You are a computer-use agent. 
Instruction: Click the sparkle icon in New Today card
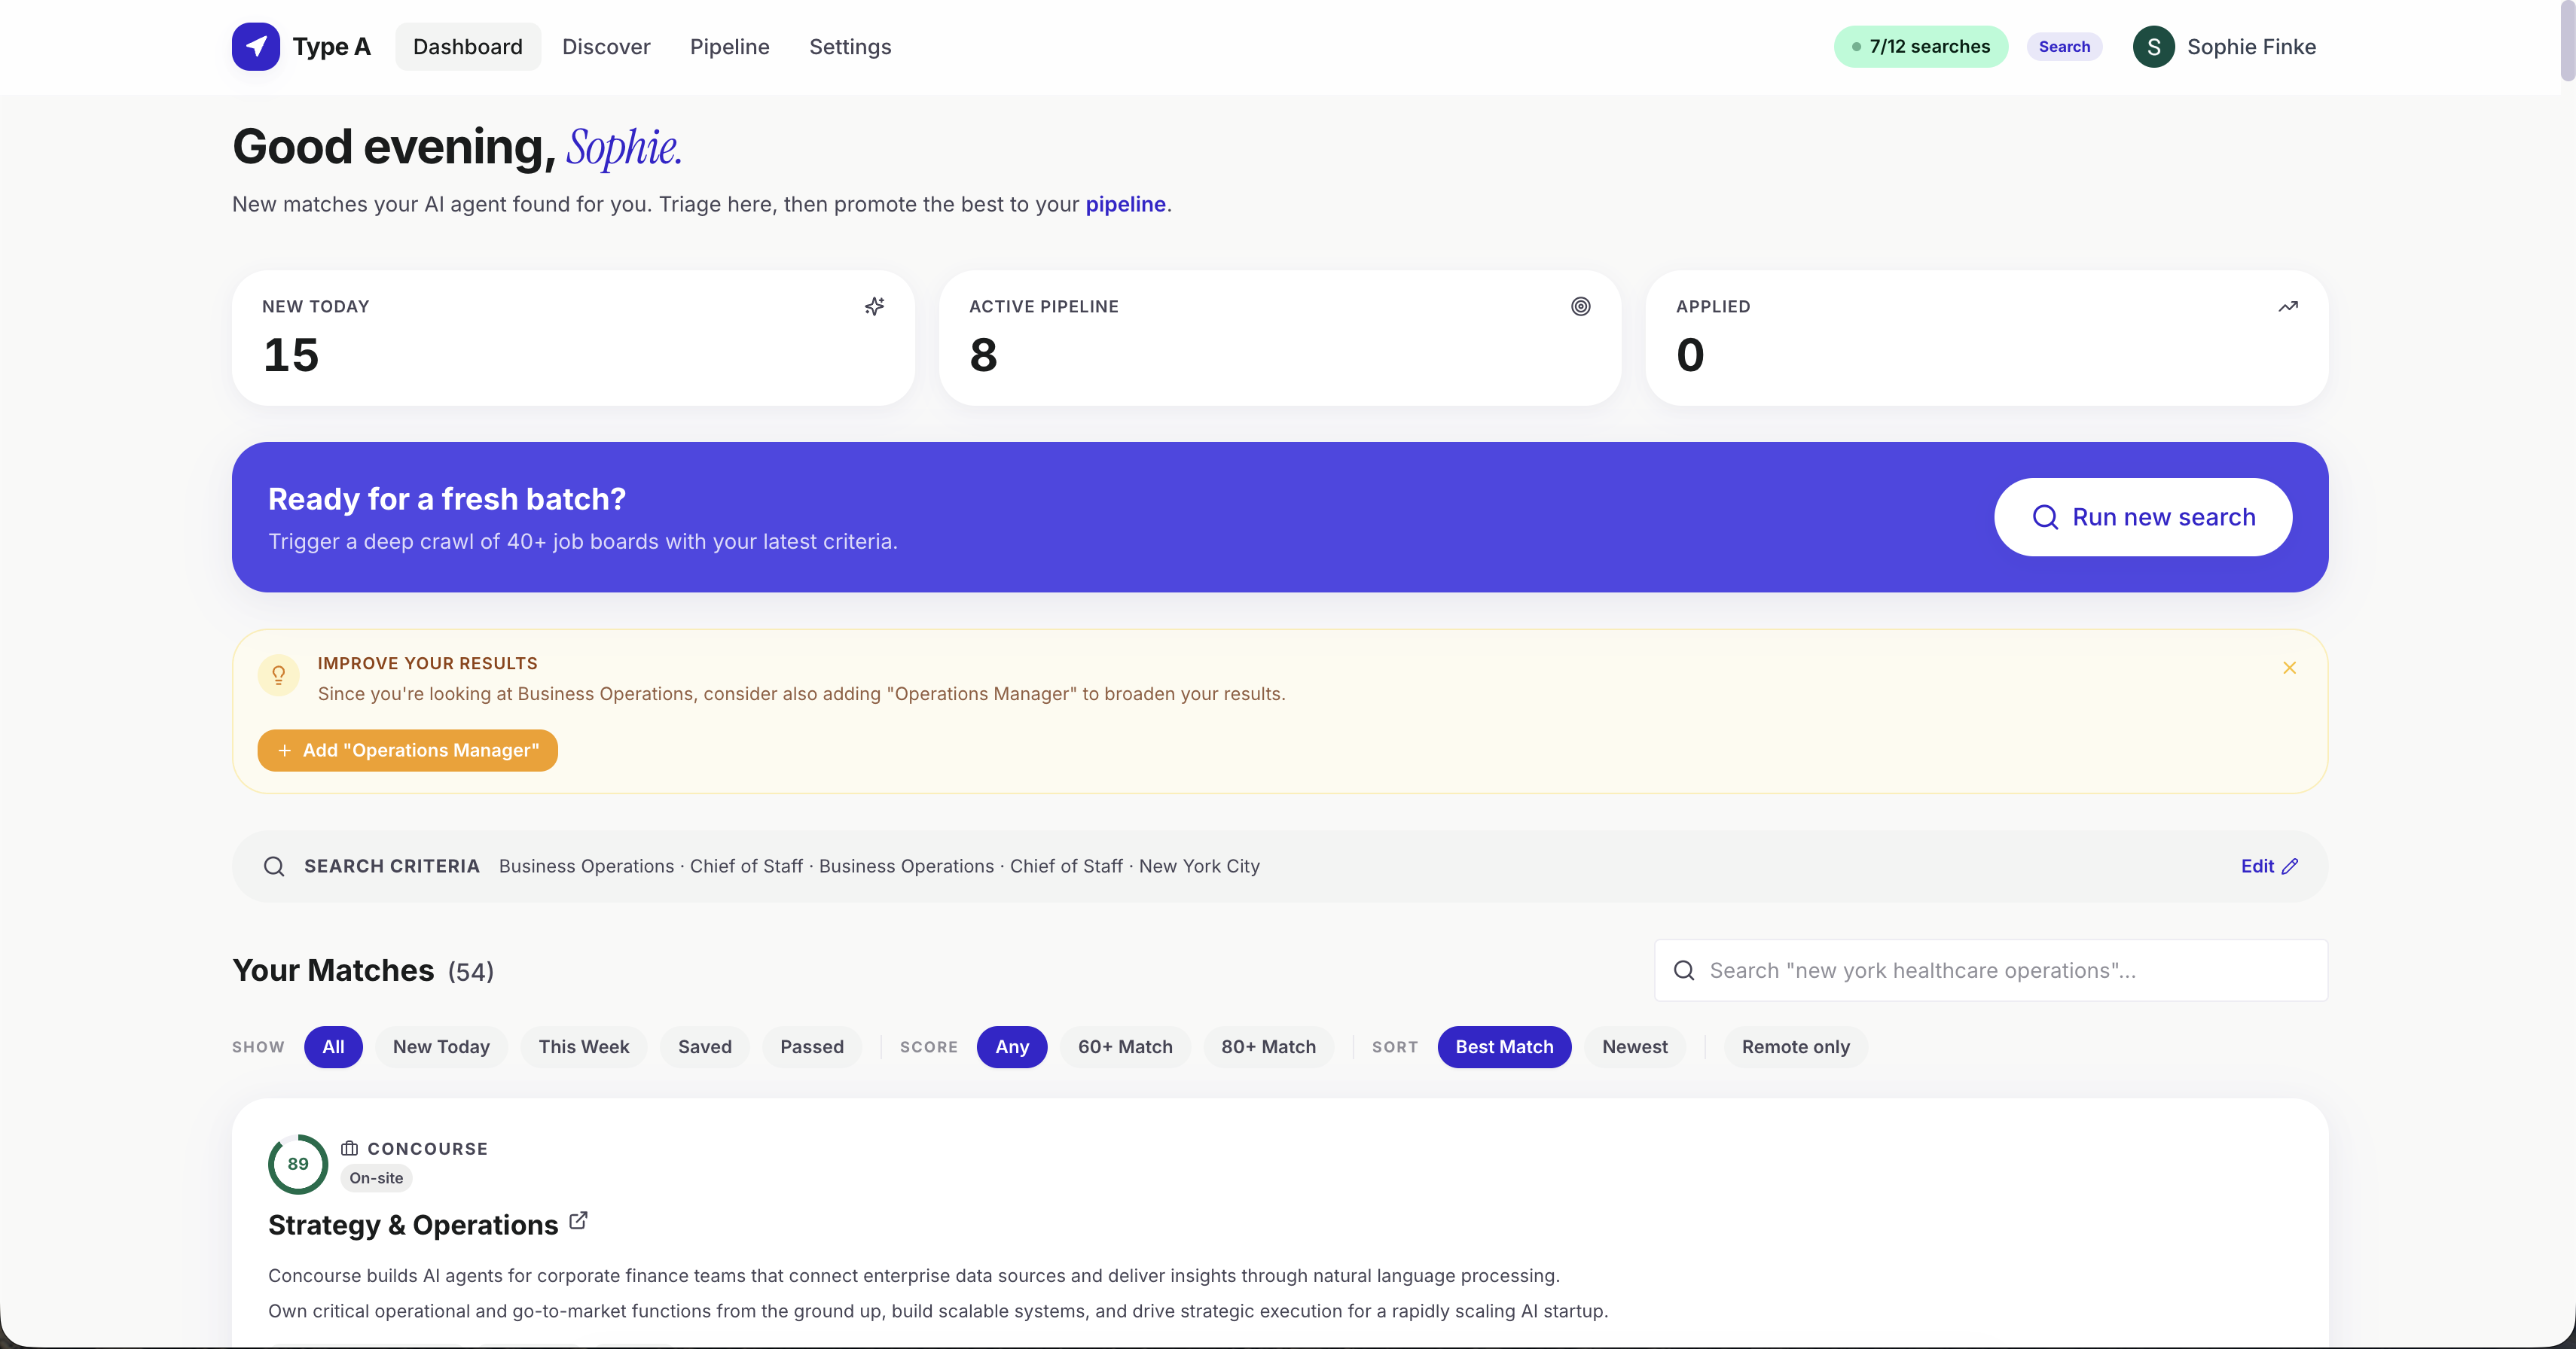pyautogui.click(x=874, y=307)
